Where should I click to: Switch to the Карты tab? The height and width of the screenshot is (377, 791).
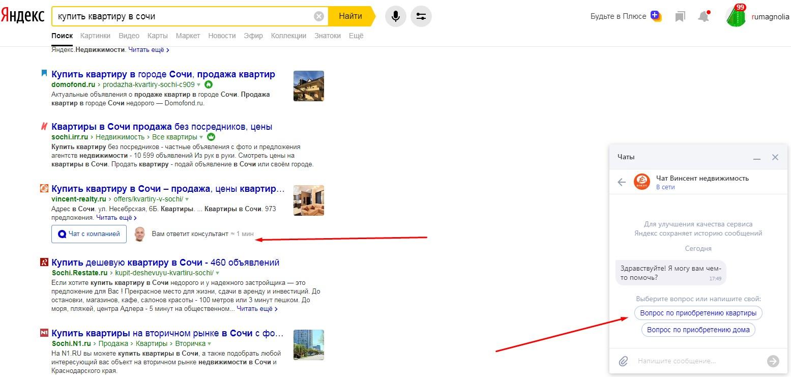158,36
